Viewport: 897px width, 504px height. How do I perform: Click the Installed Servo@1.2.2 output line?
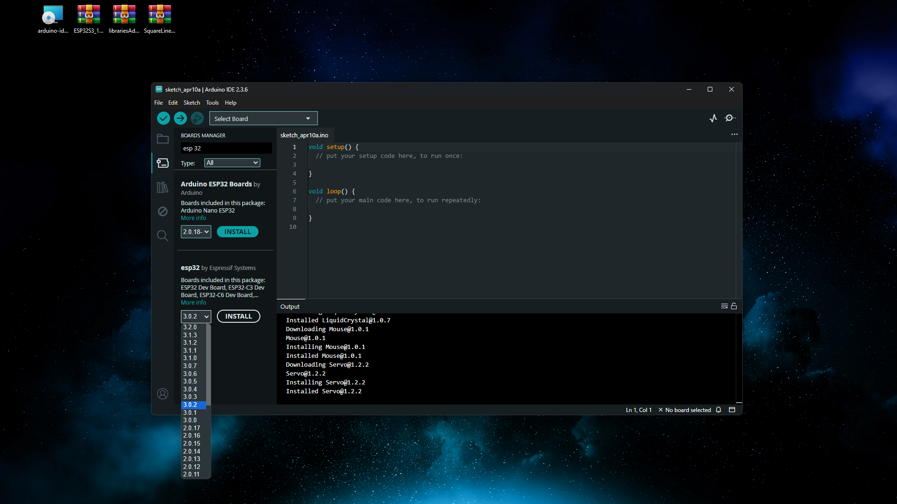point(324,391)
